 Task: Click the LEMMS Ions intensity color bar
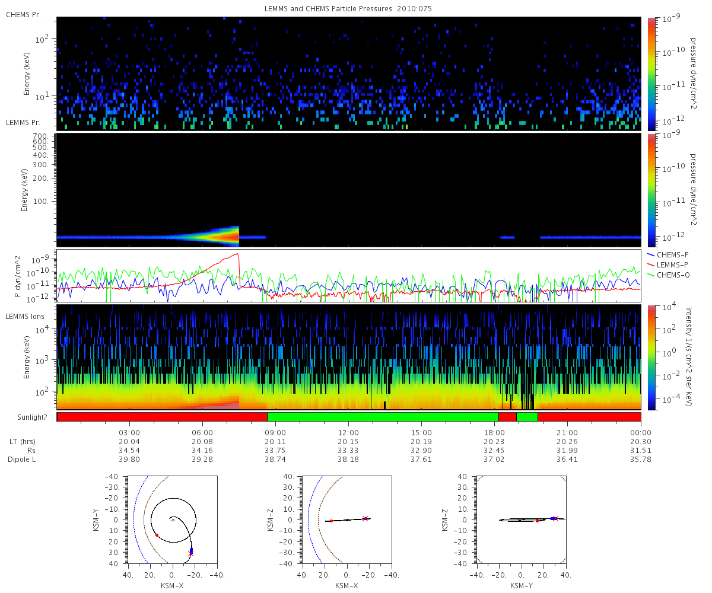tap(651, 358)
